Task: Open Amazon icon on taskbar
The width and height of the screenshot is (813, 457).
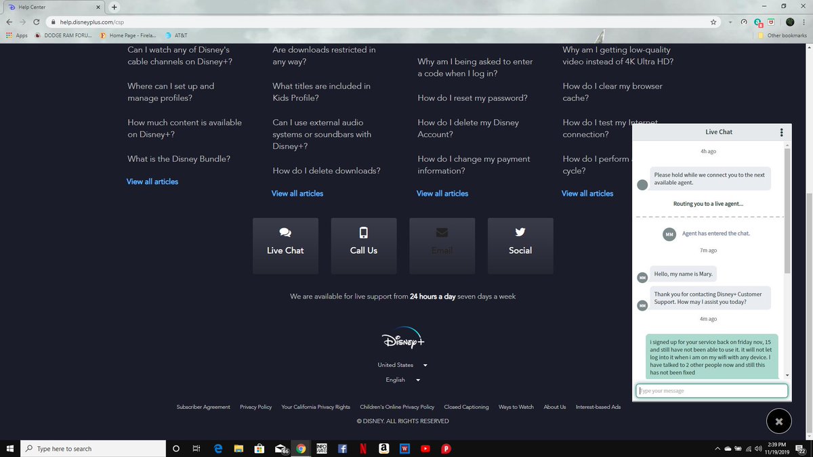Action: click(383, 448)
